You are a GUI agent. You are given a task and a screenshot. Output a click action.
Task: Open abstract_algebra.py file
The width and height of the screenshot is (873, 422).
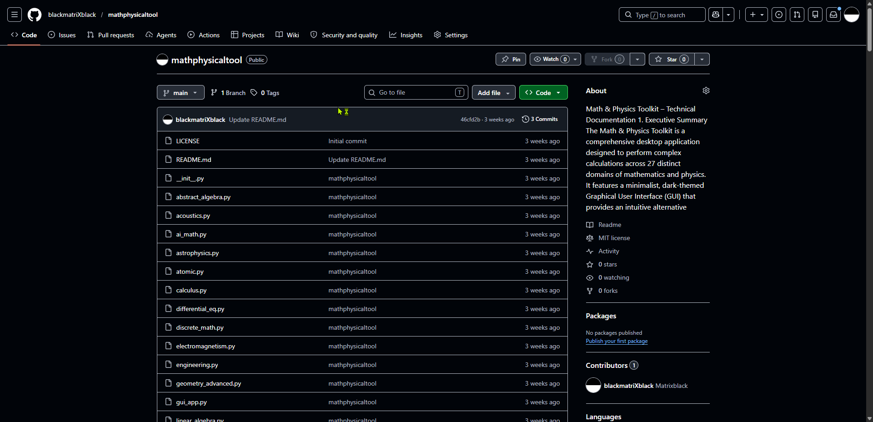203,197
